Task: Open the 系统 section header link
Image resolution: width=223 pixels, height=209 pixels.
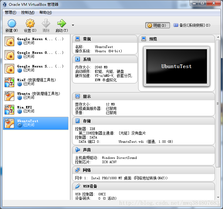Action: point(87,59)
